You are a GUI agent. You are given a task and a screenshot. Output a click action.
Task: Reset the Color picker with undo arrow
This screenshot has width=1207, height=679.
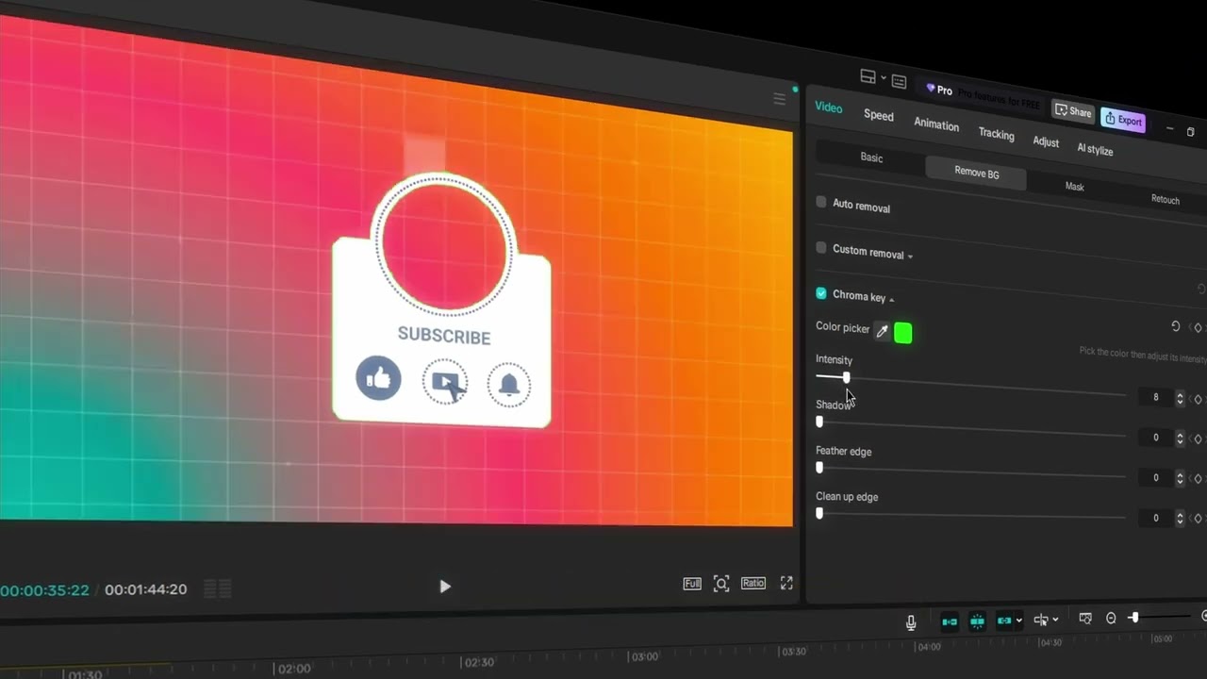pos(1176,326)
